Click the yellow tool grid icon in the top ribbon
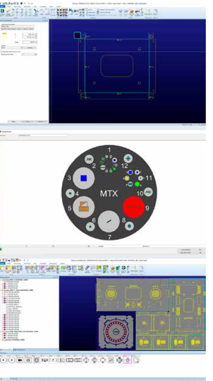The height and width of the screenshot is (381, 213). coord(62,11)
